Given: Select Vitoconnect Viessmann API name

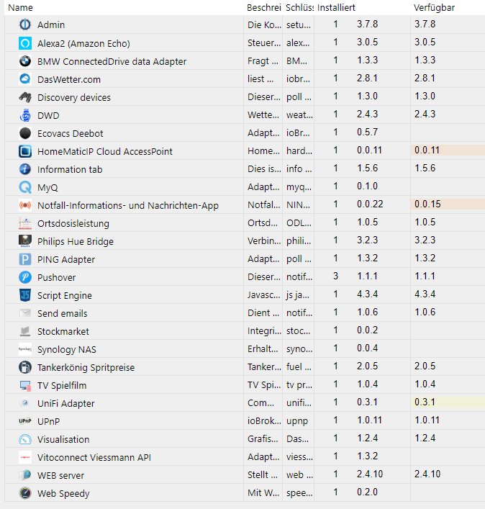Looking at the screenshot, I should pos(94,457).
